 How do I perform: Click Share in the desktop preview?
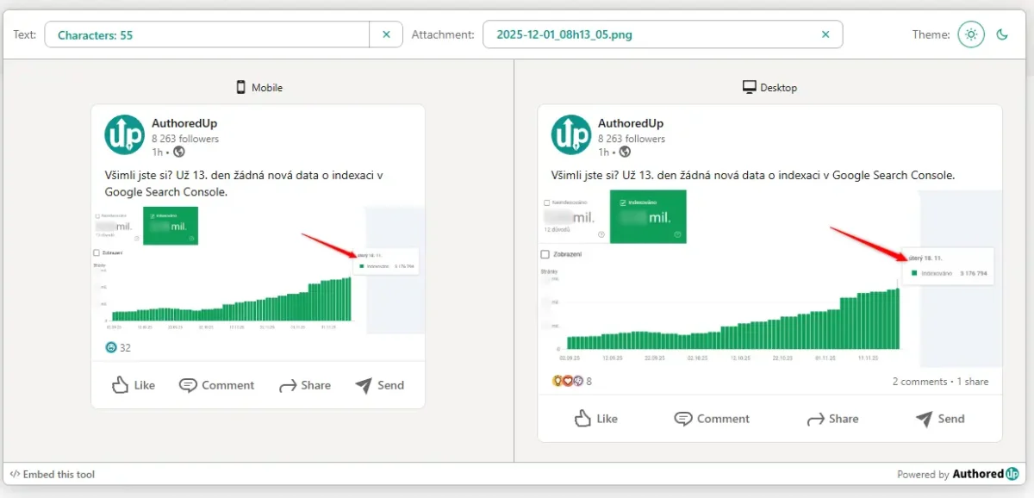(832, 419)
